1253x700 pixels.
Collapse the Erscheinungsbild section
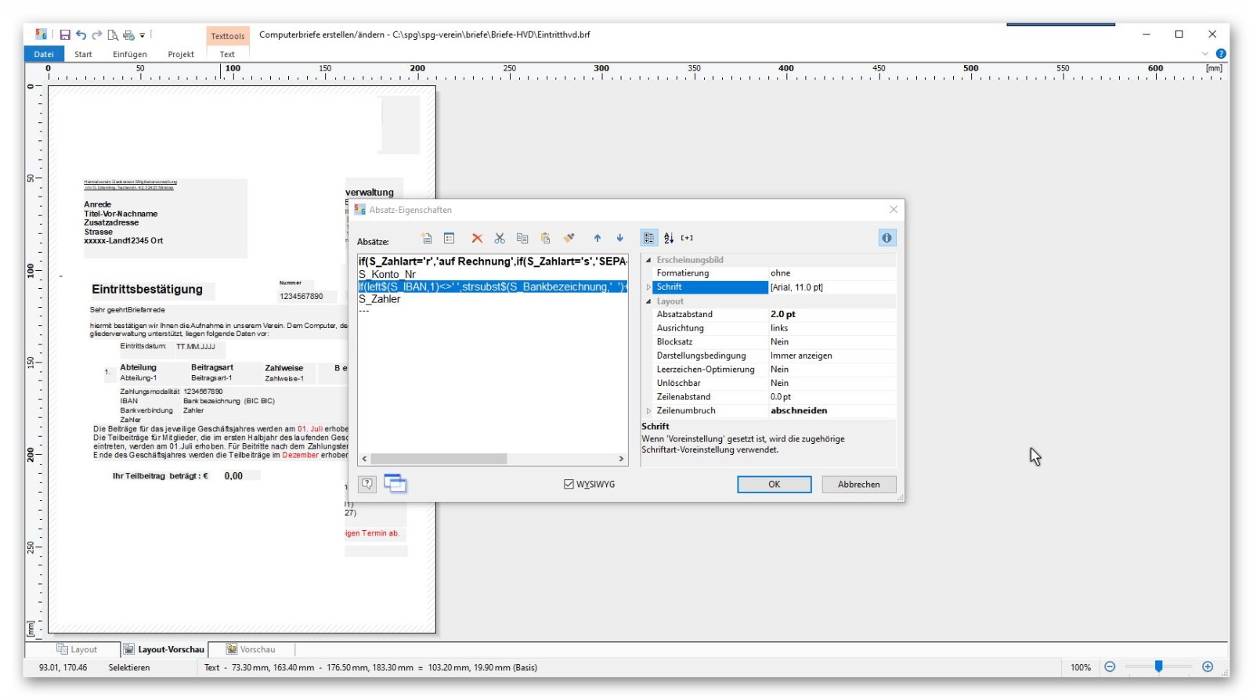[x=648, y=260]
